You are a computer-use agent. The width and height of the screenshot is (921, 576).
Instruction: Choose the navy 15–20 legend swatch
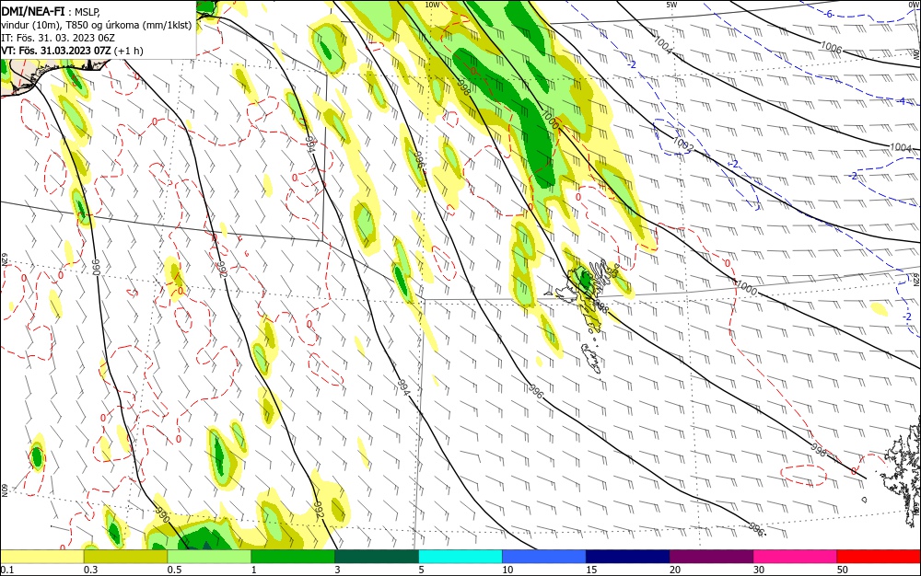tap(628, 557)
